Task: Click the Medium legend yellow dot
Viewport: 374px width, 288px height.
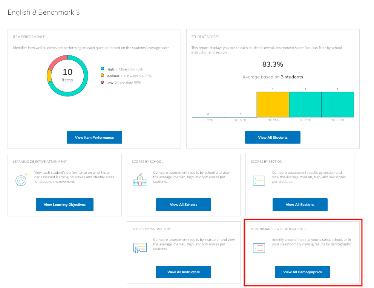Action: coord(102,76)
